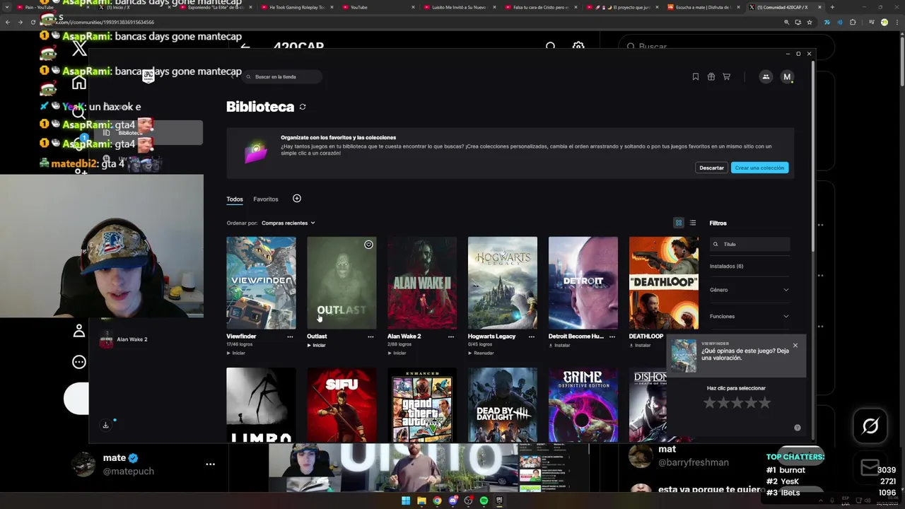905x509 pixels.
Task: Rate Viewfinder with the fifth star
Action: pos(764,403)
